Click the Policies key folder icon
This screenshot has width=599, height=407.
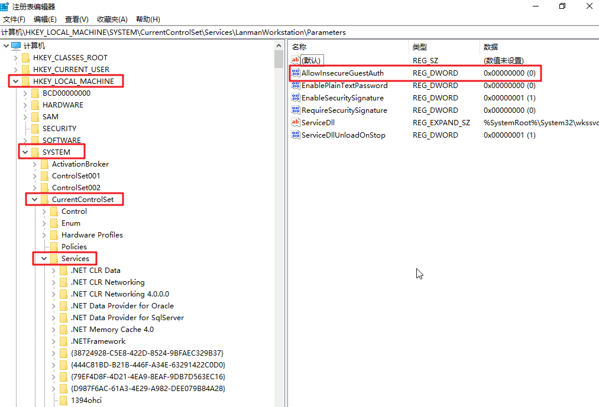tap(54, 247)
